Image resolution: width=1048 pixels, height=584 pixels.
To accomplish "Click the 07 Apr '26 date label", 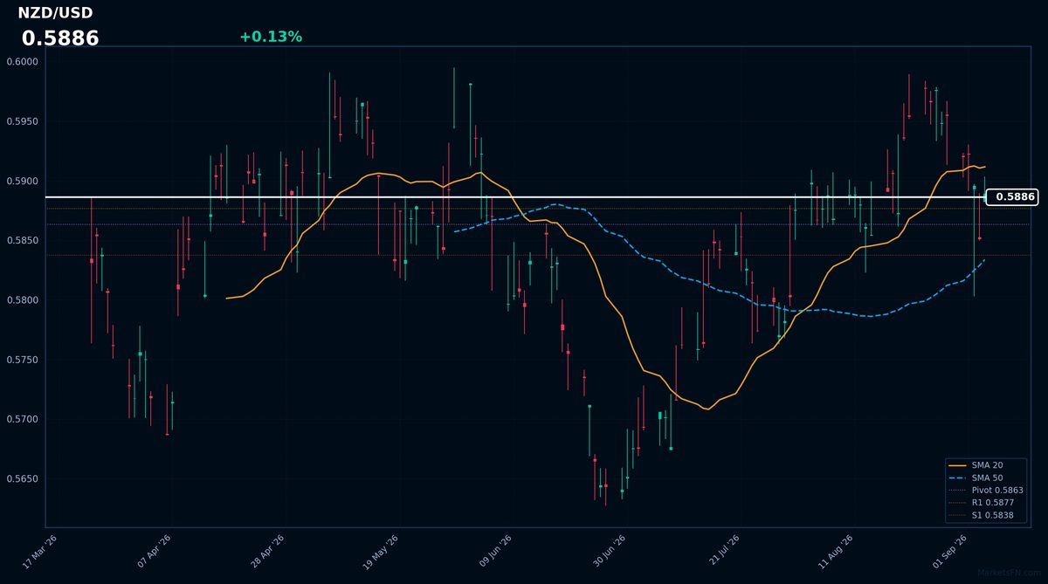I will point(153,552).
